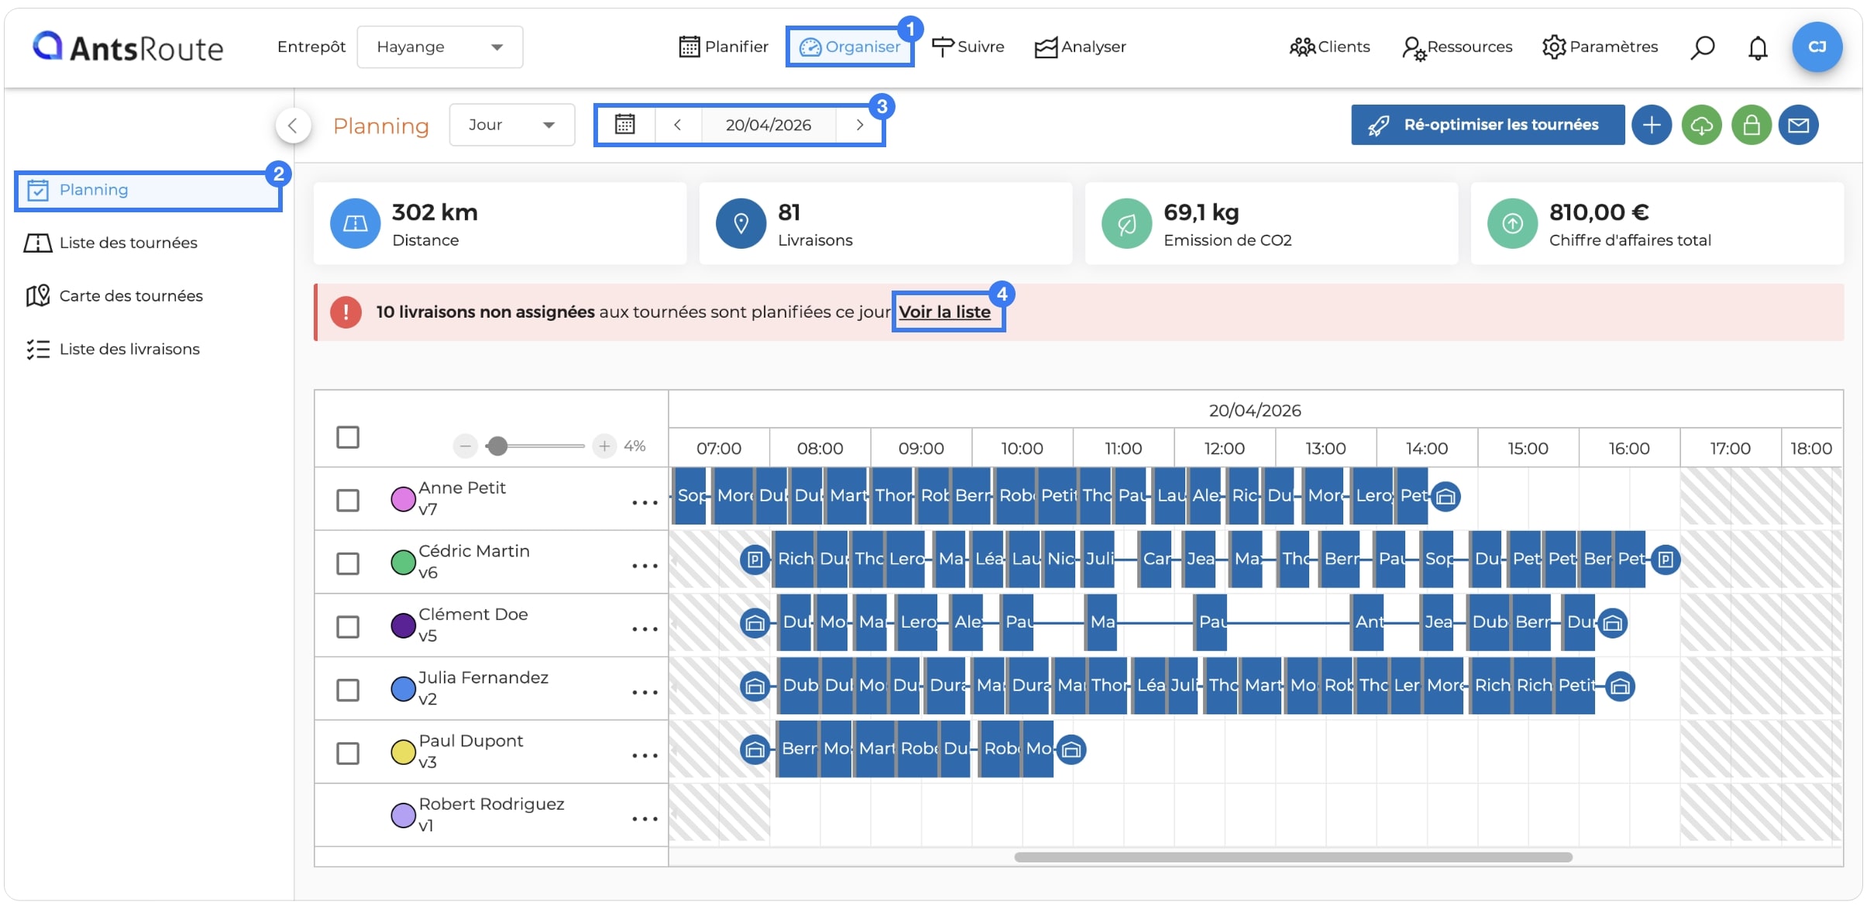Click Cédric Martin's end parking icon

1666,559
